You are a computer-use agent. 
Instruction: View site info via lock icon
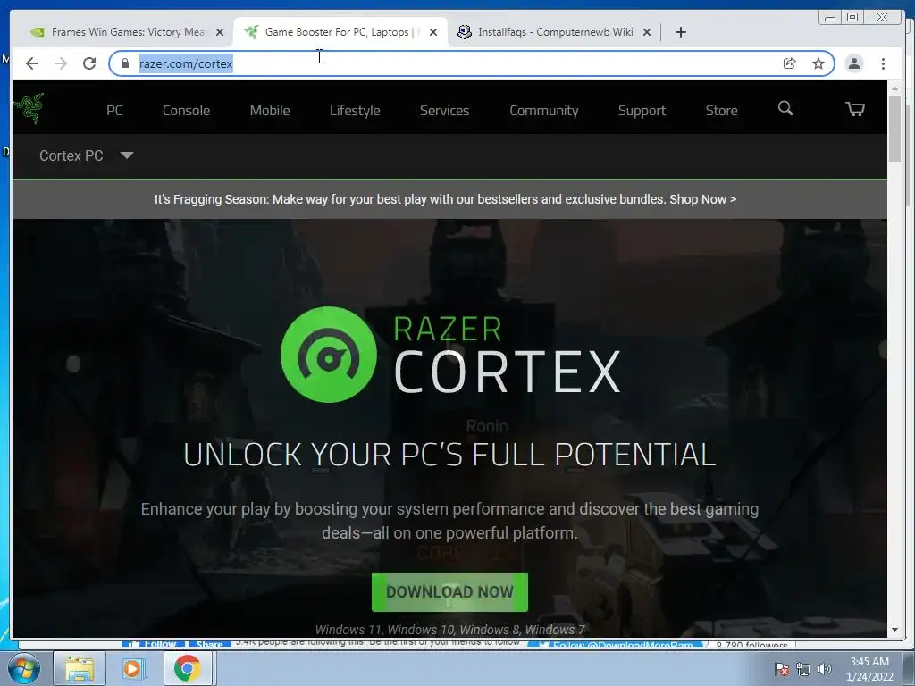125,63
